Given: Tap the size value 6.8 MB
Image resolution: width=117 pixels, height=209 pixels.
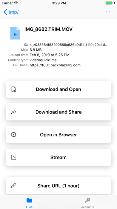Looking at the screenshot, I should pyautogui.click(x=36, y=50).
